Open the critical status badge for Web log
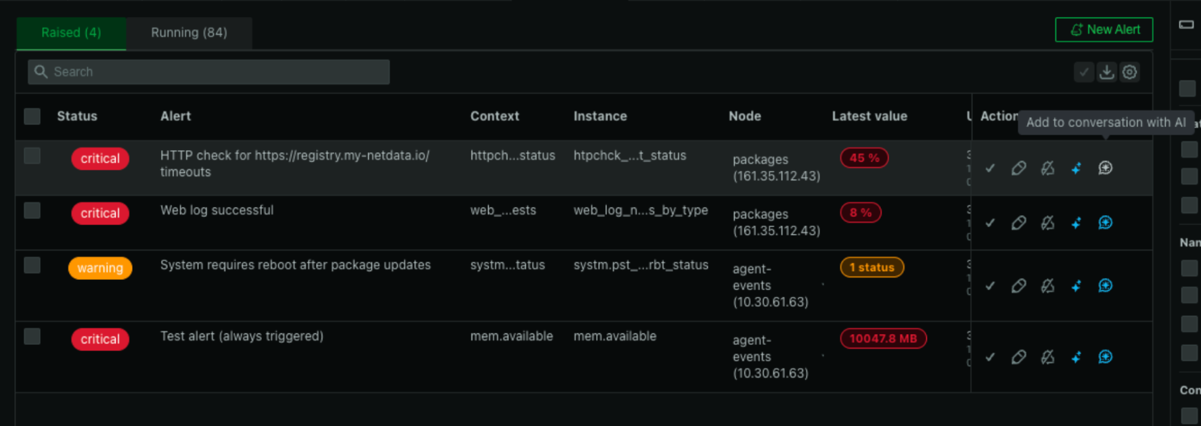The image size is (1201, 426). point(100,213)
